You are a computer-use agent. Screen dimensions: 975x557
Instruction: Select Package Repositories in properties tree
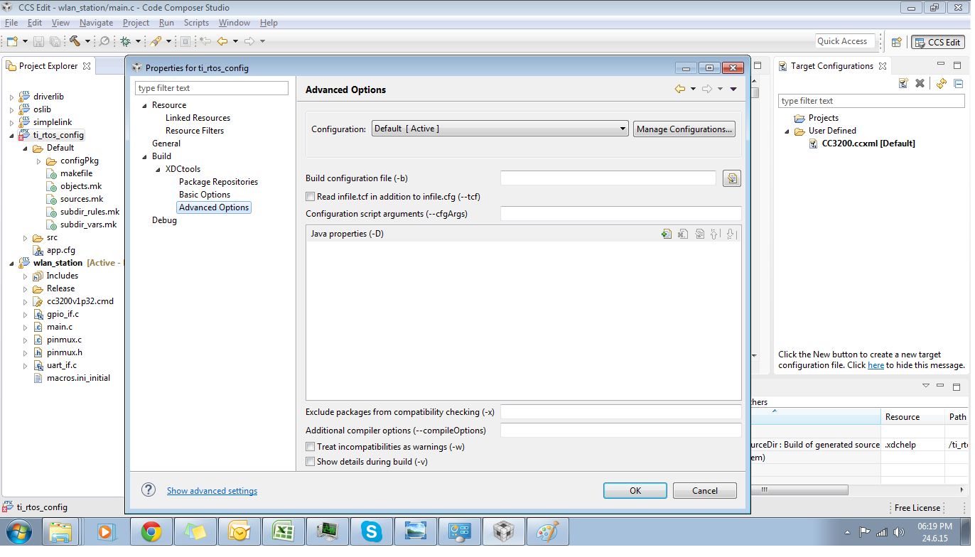pos(218,182)
